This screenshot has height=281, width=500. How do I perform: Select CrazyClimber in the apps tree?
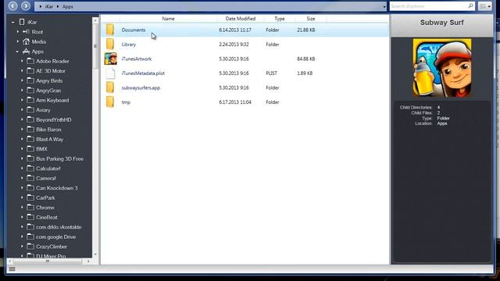point(52,247)
